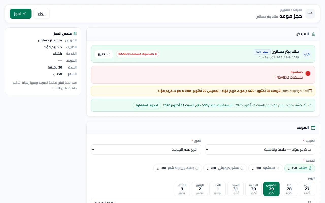This screenshot has height=203, width=325.
Task: Open the الطبيب doctor dropdown
Action: pyautogui.click(x=260, y=149)
